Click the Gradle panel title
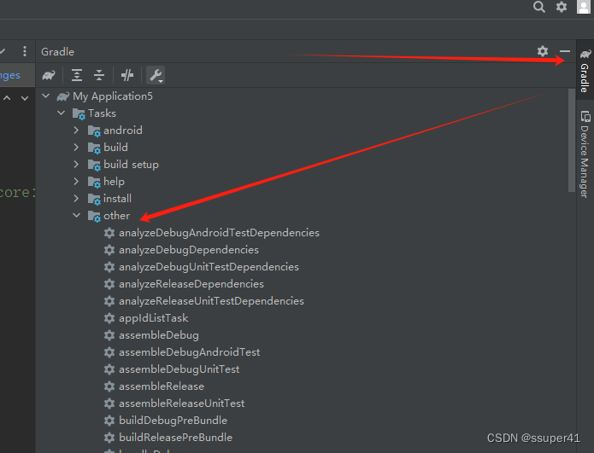Screen dimensions: 594x453 [x=57, y=51]
